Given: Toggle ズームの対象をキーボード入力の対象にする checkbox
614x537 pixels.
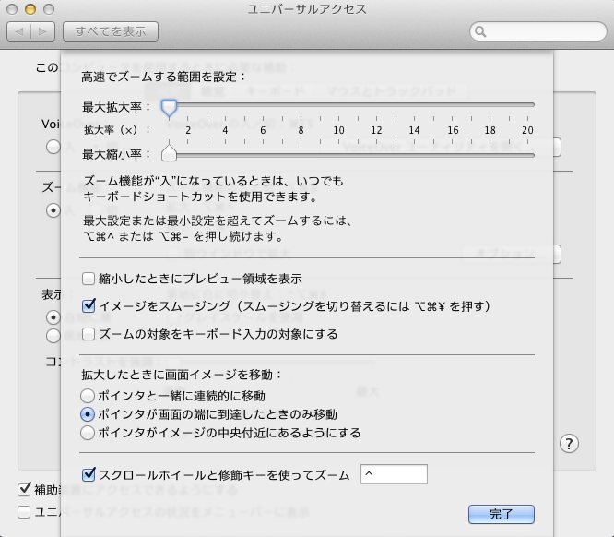Looking at the screenshot, I should pyautogui.click(x=89, y=333).
